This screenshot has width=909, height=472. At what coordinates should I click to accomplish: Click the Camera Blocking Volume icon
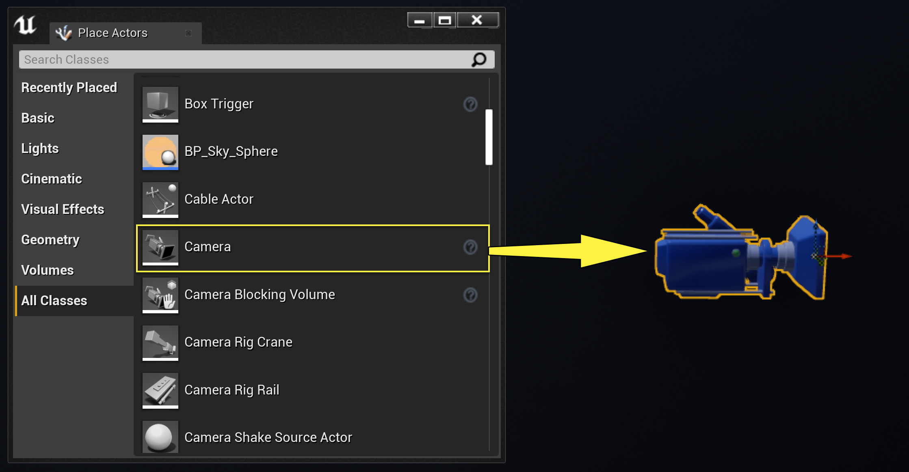[160, 295]
